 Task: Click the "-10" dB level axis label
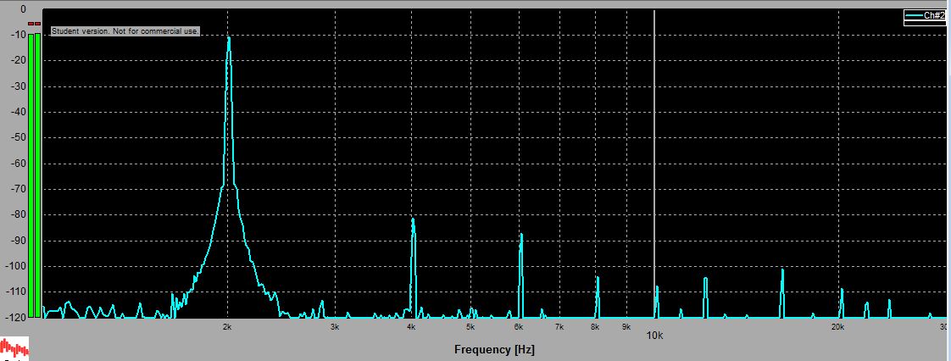(18, 36)
